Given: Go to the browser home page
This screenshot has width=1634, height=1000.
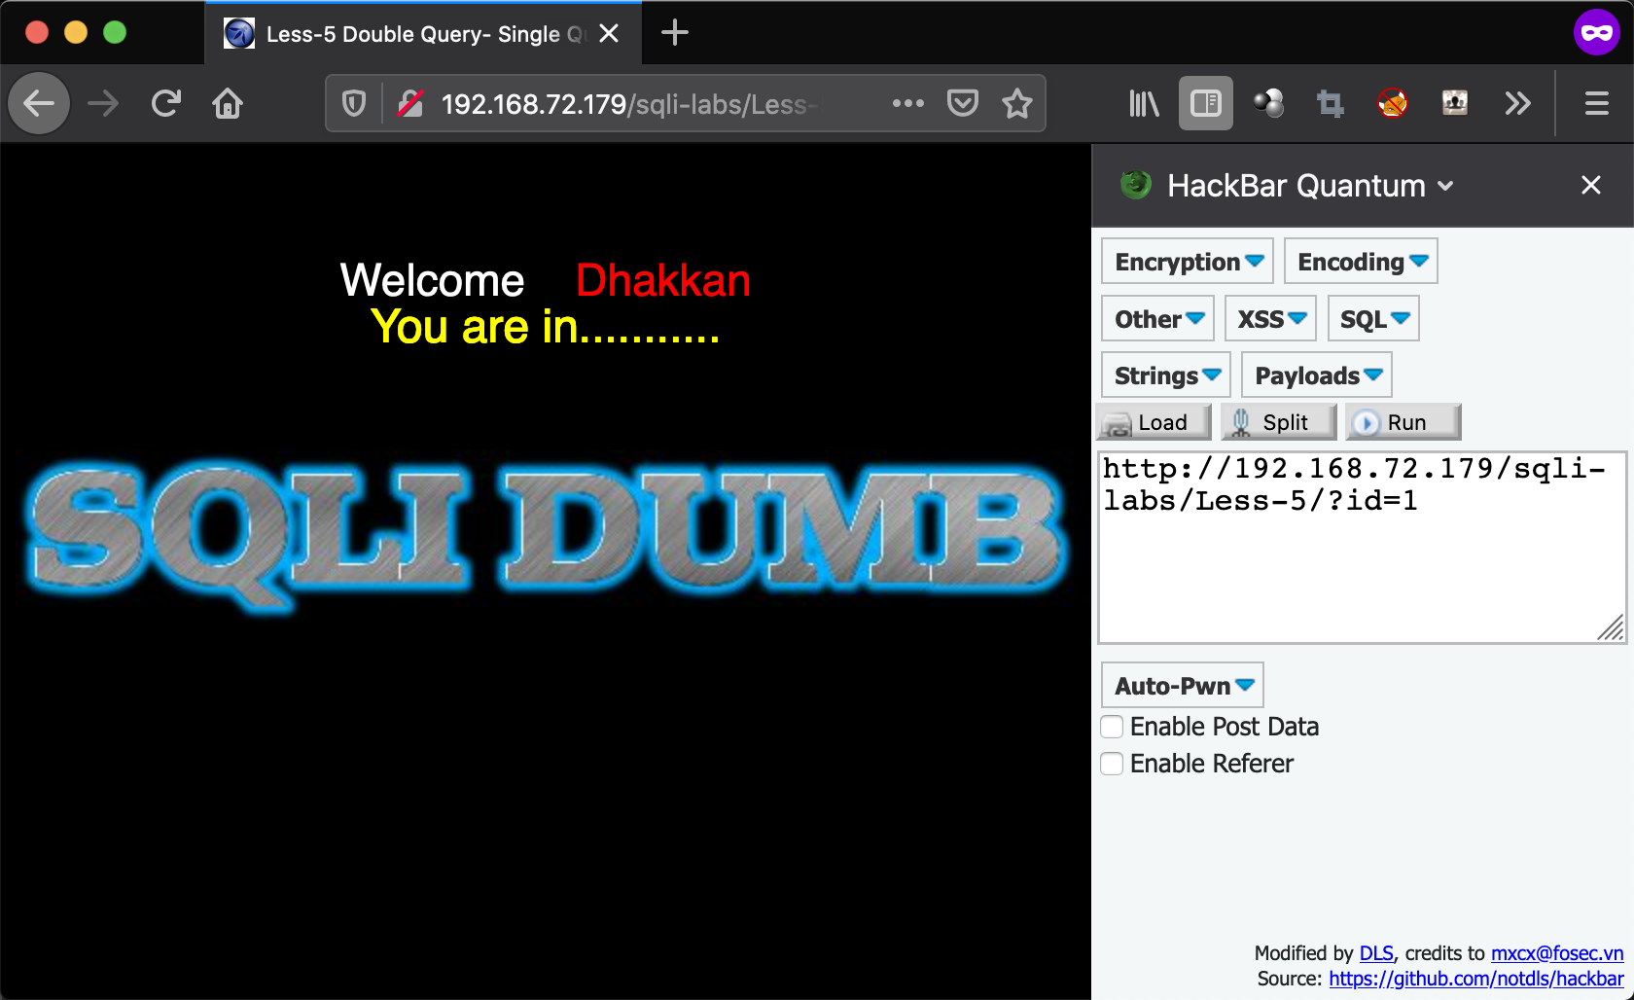Looking at the screenshot, I should 228,103.
